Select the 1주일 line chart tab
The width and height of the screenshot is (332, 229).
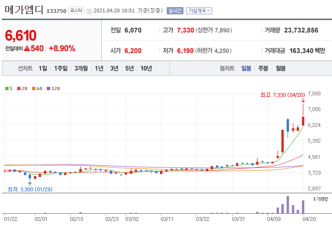(x=61, y=68)
